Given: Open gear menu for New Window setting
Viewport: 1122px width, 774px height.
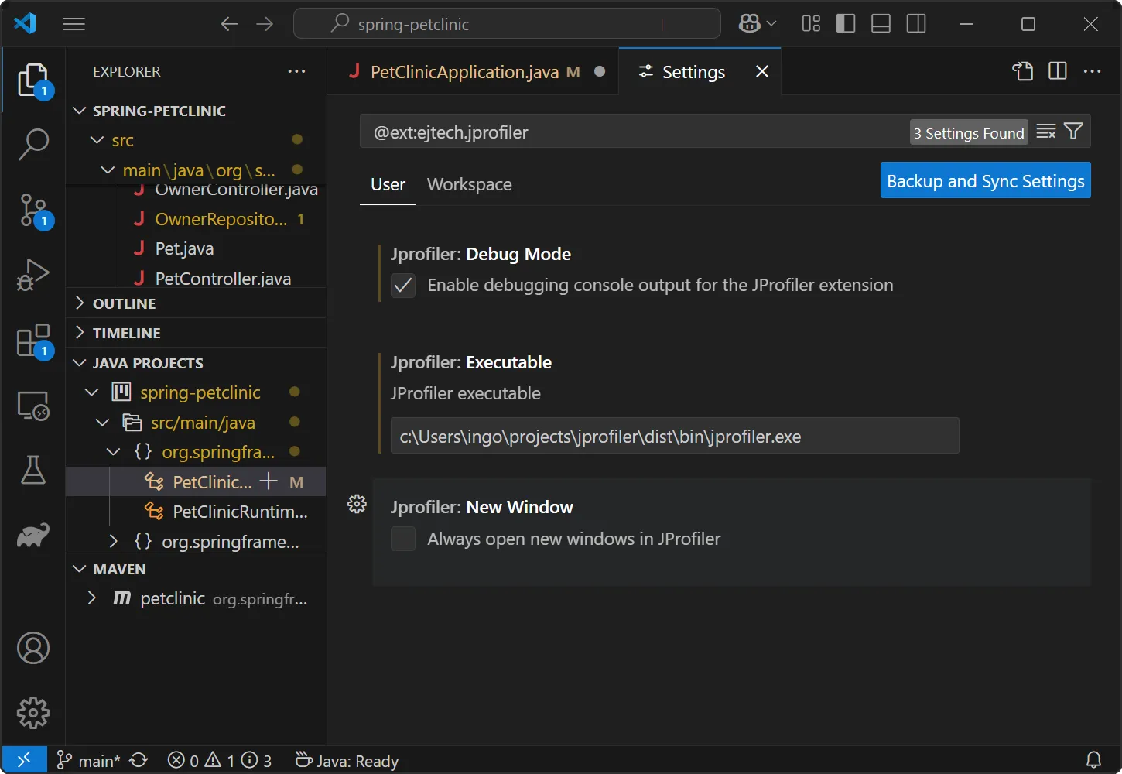Looking at the screenshot, I should (357, 504).
